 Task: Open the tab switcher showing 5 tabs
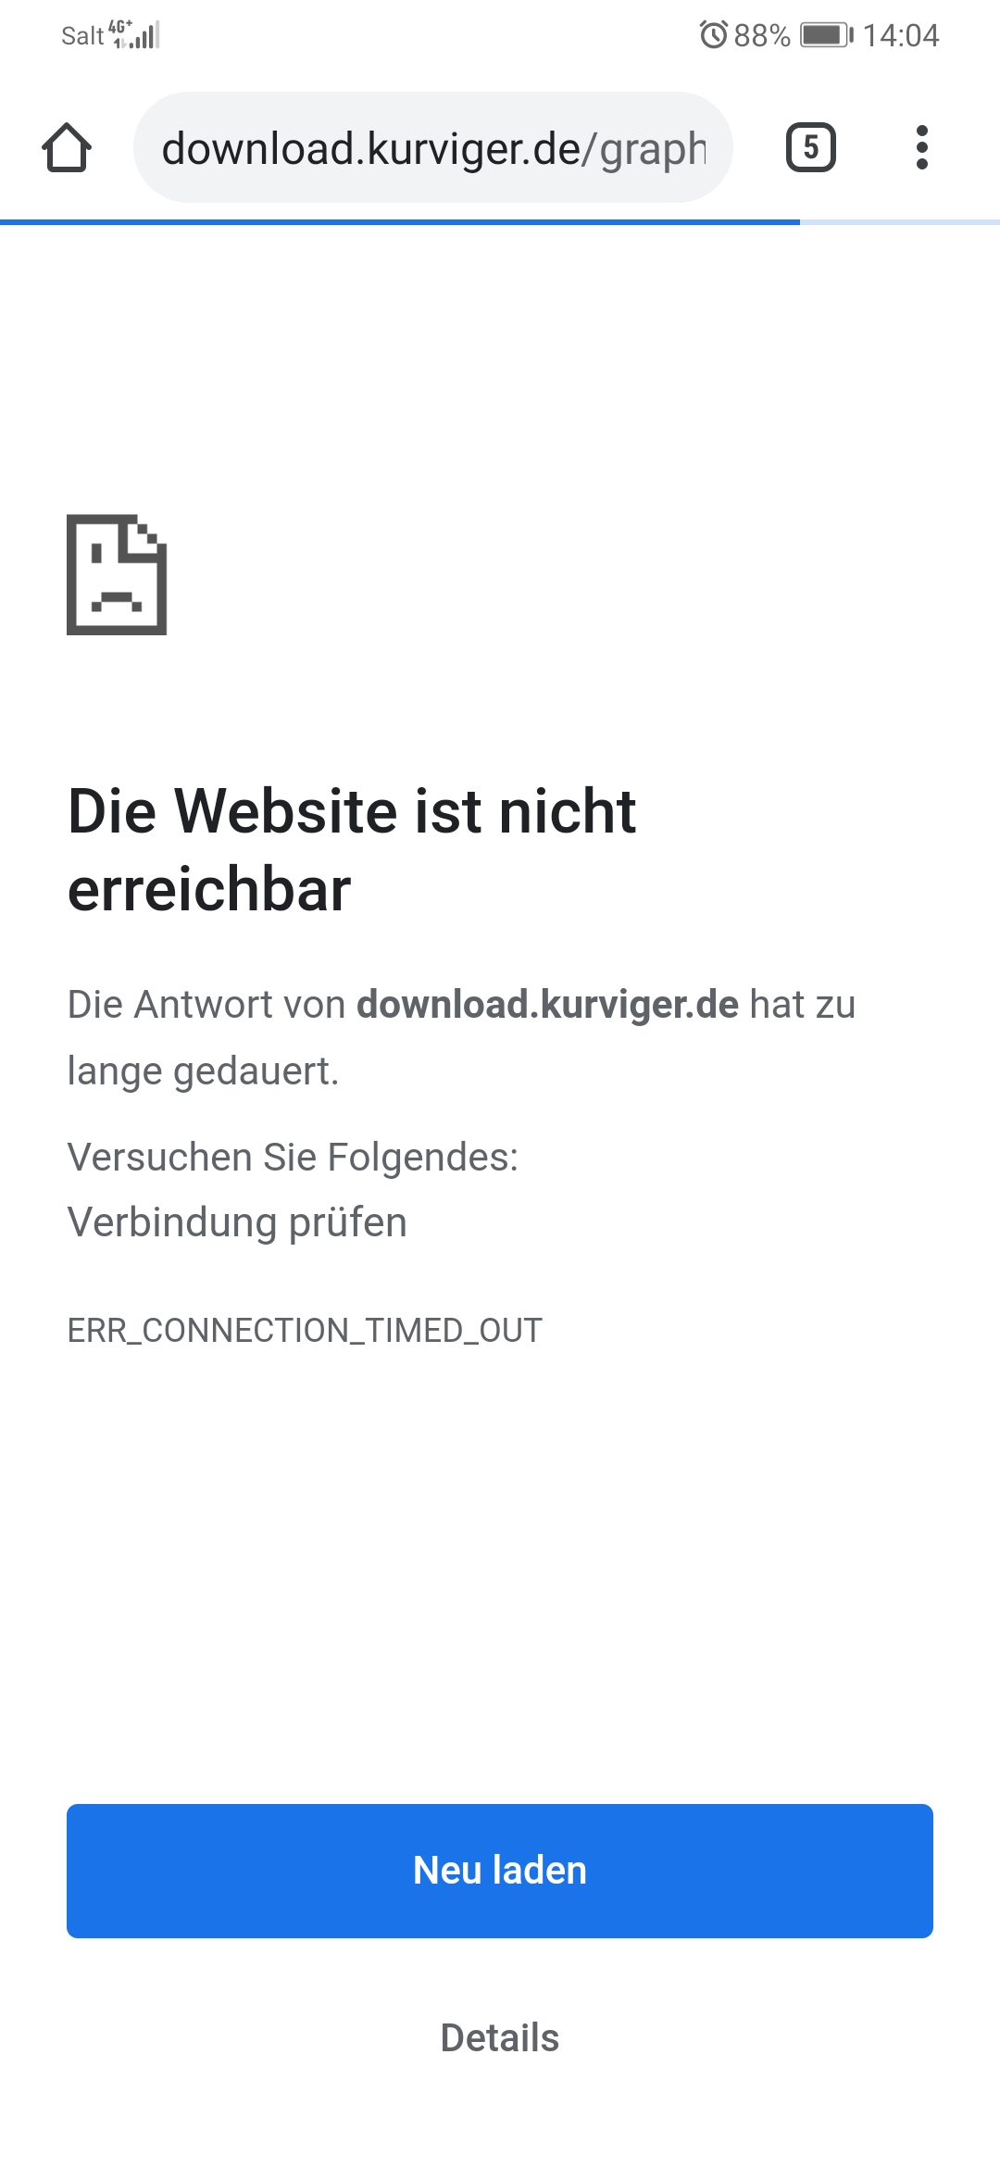pyautogui.click(x=811, y=147)
